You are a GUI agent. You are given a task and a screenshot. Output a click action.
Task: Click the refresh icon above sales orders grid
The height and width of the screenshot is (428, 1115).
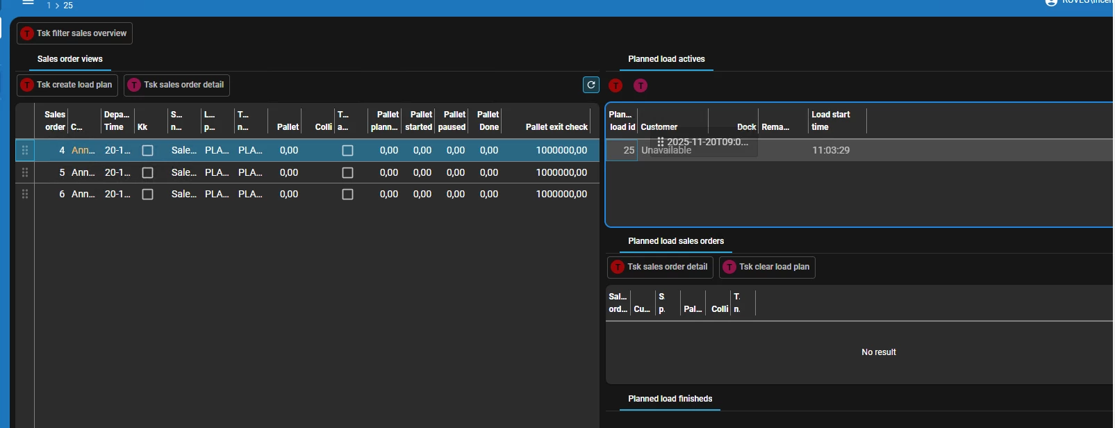click(590, 85)
